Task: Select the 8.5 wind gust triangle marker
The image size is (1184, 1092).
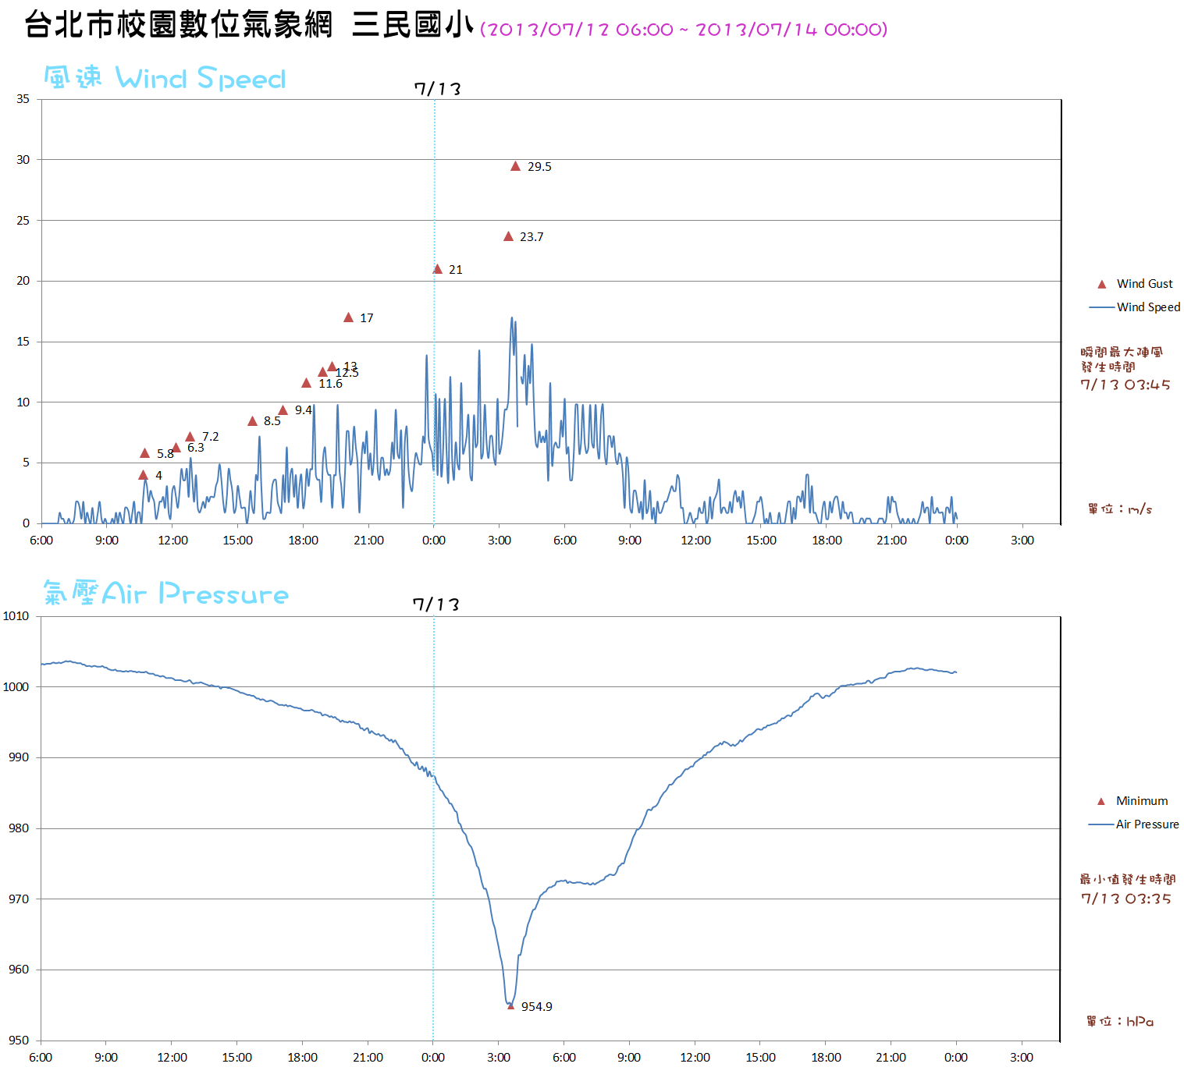Action: (252, 421)
